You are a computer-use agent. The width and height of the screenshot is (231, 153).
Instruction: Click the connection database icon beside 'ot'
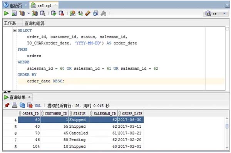[208, 14]
